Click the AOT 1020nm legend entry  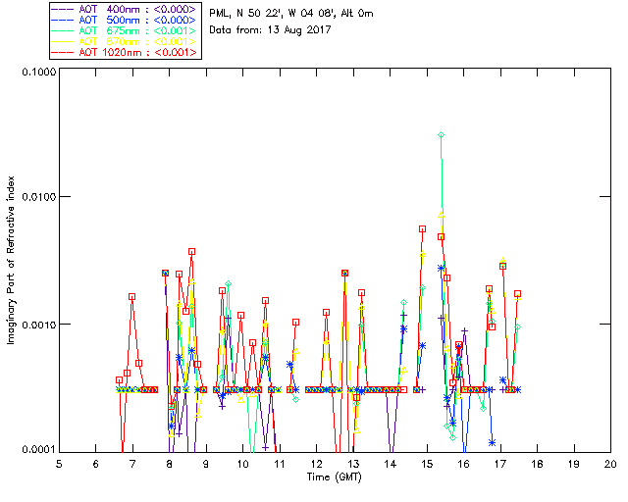click(126, 52)
